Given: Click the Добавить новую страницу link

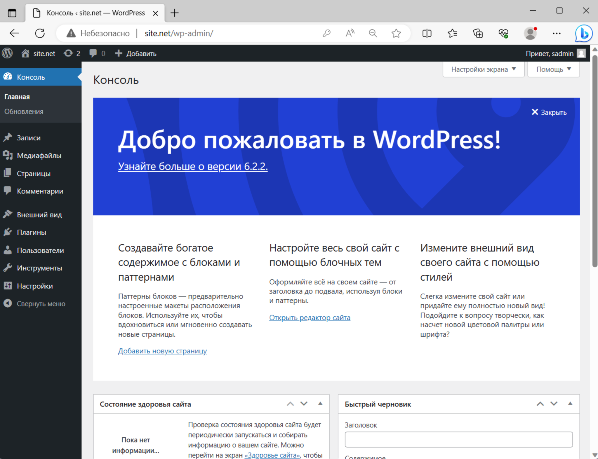Looking at the screenshot, I should (162, 351).
